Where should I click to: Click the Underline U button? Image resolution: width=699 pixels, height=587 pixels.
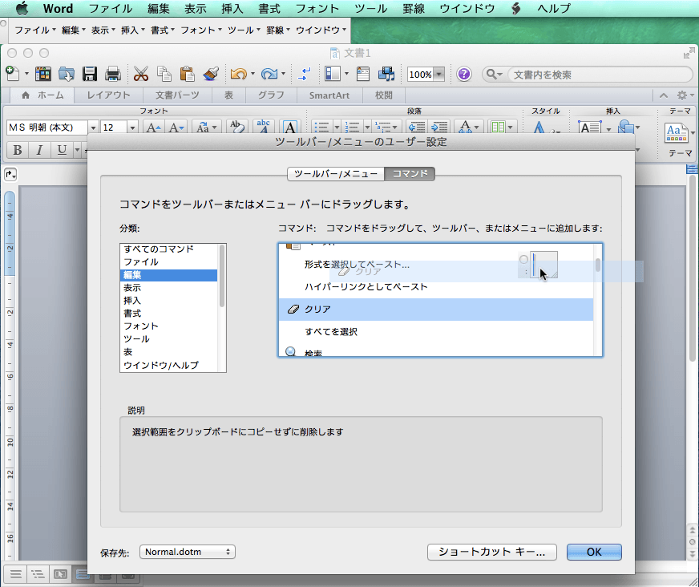62,149
